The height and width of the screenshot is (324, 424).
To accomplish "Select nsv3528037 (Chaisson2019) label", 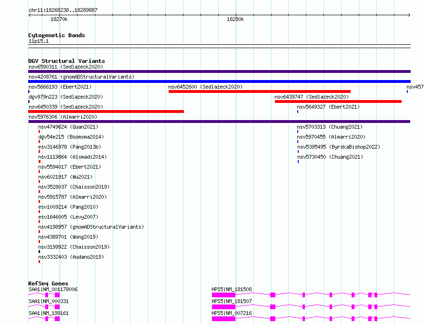I will click(74, 187).
